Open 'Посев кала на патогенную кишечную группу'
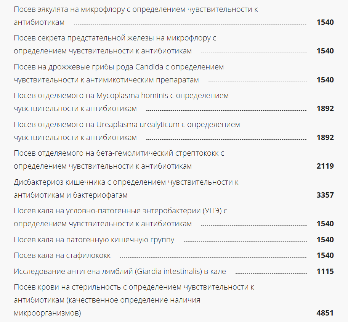 94,240
